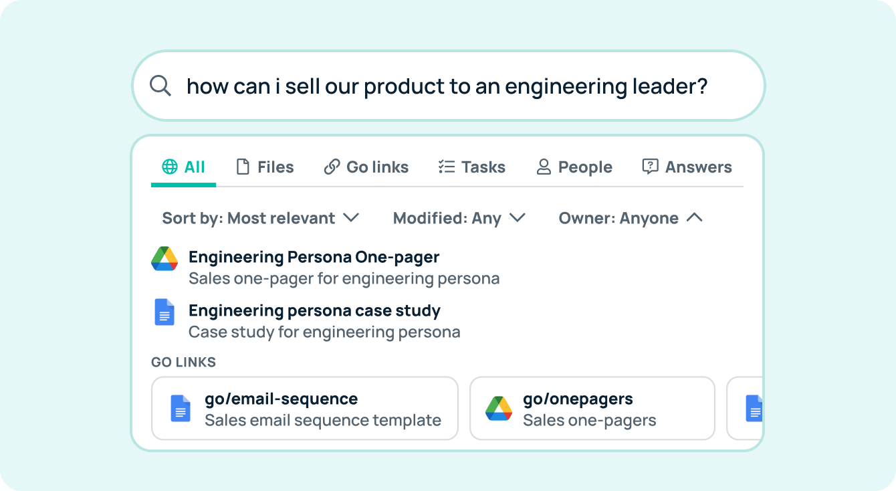Click the question bubble icon beside Answers
This screenshot has height=491, width=896.
click(x=650, y=167)
